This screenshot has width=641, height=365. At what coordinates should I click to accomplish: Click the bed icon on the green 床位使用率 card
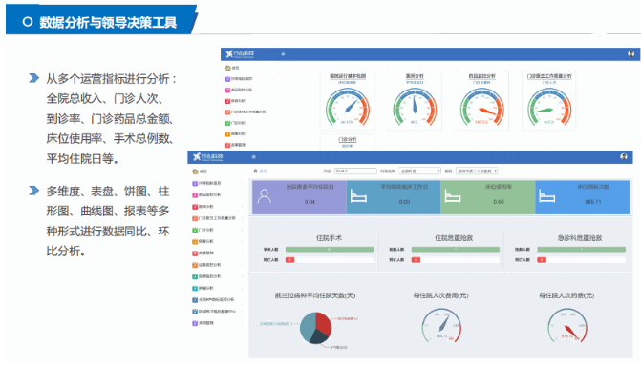click(453, 196)
